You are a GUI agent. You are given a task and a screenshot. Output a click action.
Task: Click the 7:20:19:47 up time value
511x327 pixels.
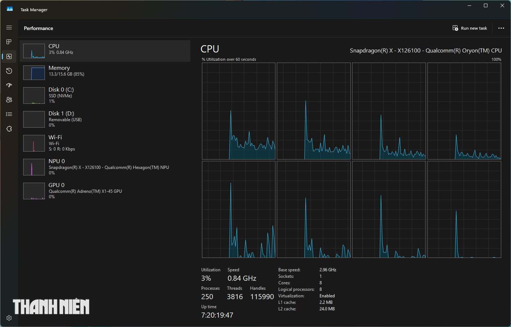click(217, 315)
